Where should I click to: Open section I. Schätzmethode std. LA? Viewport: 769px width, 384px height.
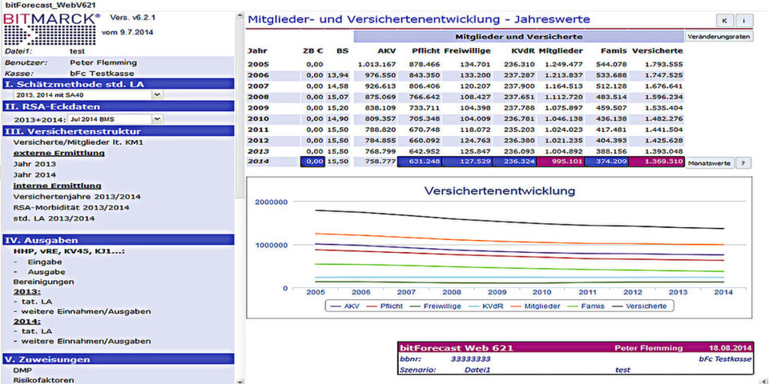(119, 84)
